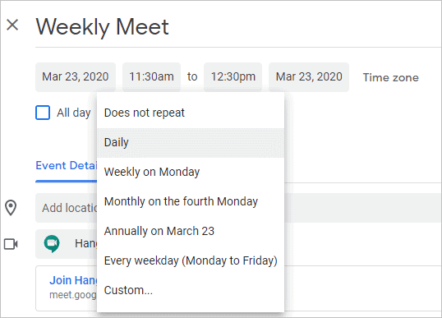Screen dimensions: 442x318
Task: Click the video camera conferencing icon
Action: (11, 244)
